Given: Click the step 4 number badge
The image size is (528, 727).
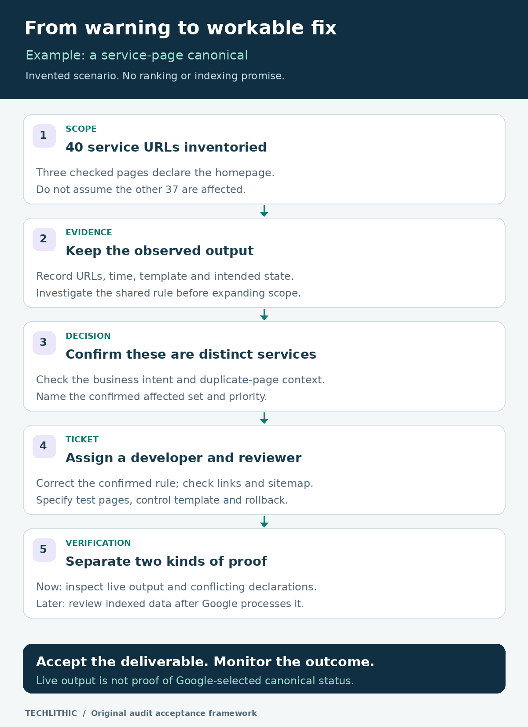Looking at the screenshot, I should (44, 446).
